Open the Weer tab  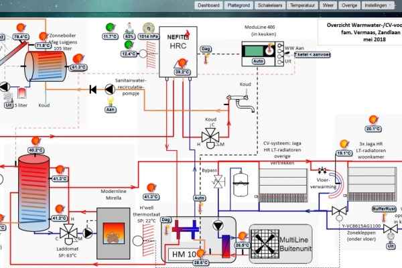click(x=328, y=5)
